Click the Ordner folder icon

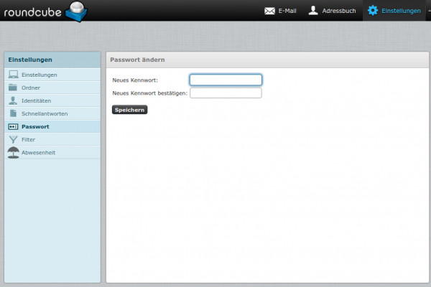(x=13, y=88)
